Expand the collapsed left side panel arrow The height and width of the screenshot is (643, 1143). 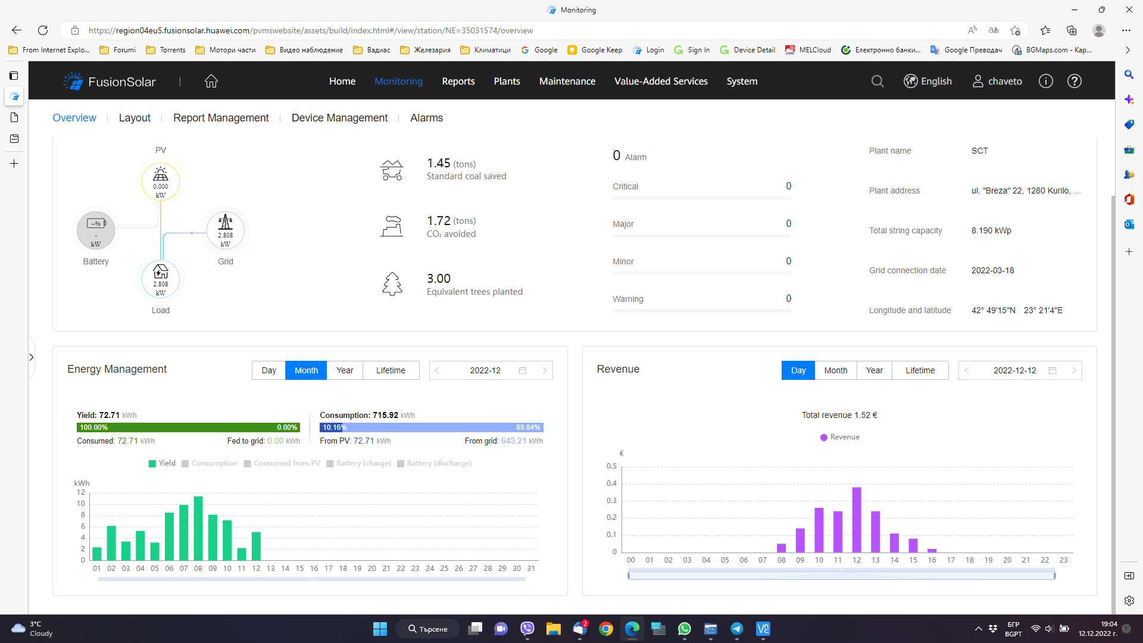[x=32, y=357]
